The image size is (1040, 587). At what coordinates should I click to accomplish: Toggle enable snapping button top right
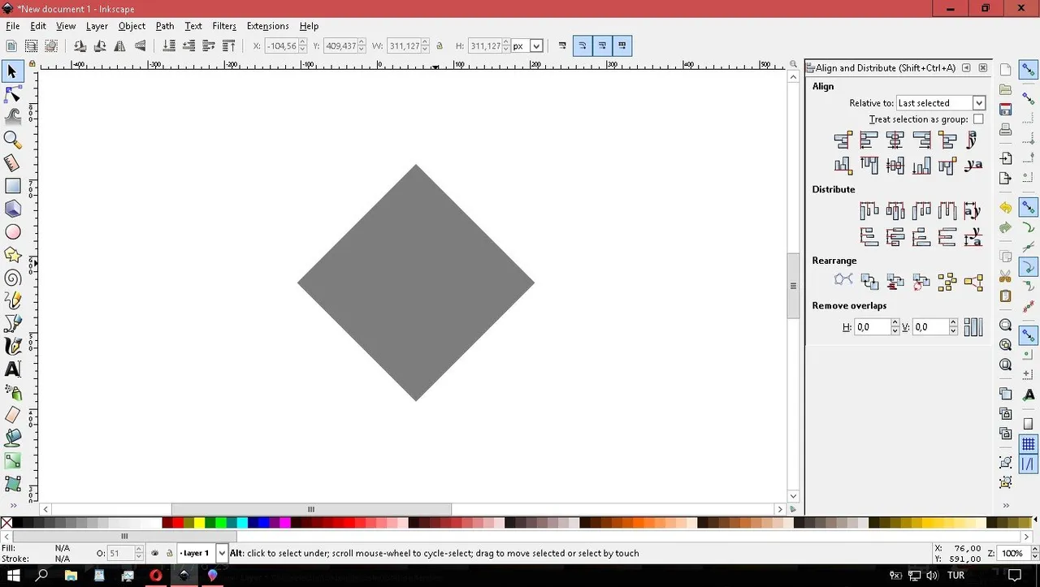point(1029,70)
